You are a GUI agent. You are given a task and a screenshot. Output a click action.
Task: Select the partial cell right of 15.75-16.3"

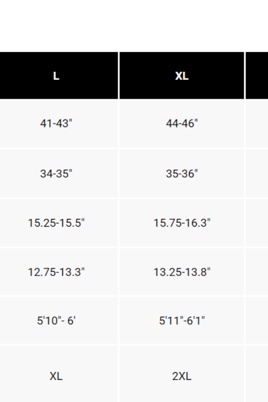click(257, 222)
